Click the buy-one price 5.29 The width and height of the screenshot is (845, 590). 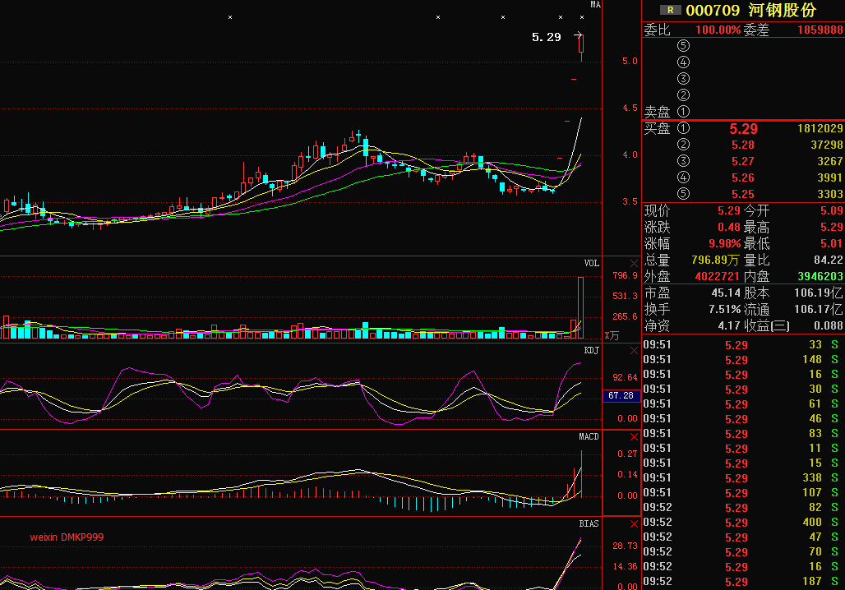pyautogui.click(x=743, y=129)
